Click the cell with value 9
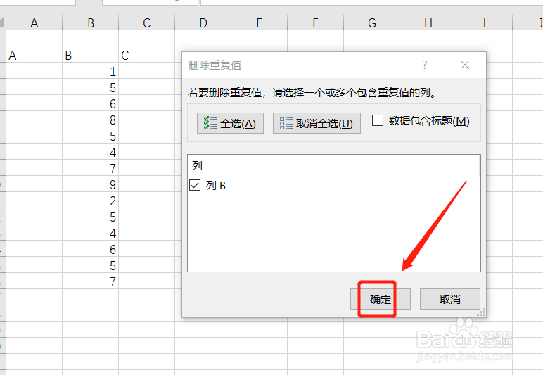The image size is (543, 375). (x=91, y=184)
